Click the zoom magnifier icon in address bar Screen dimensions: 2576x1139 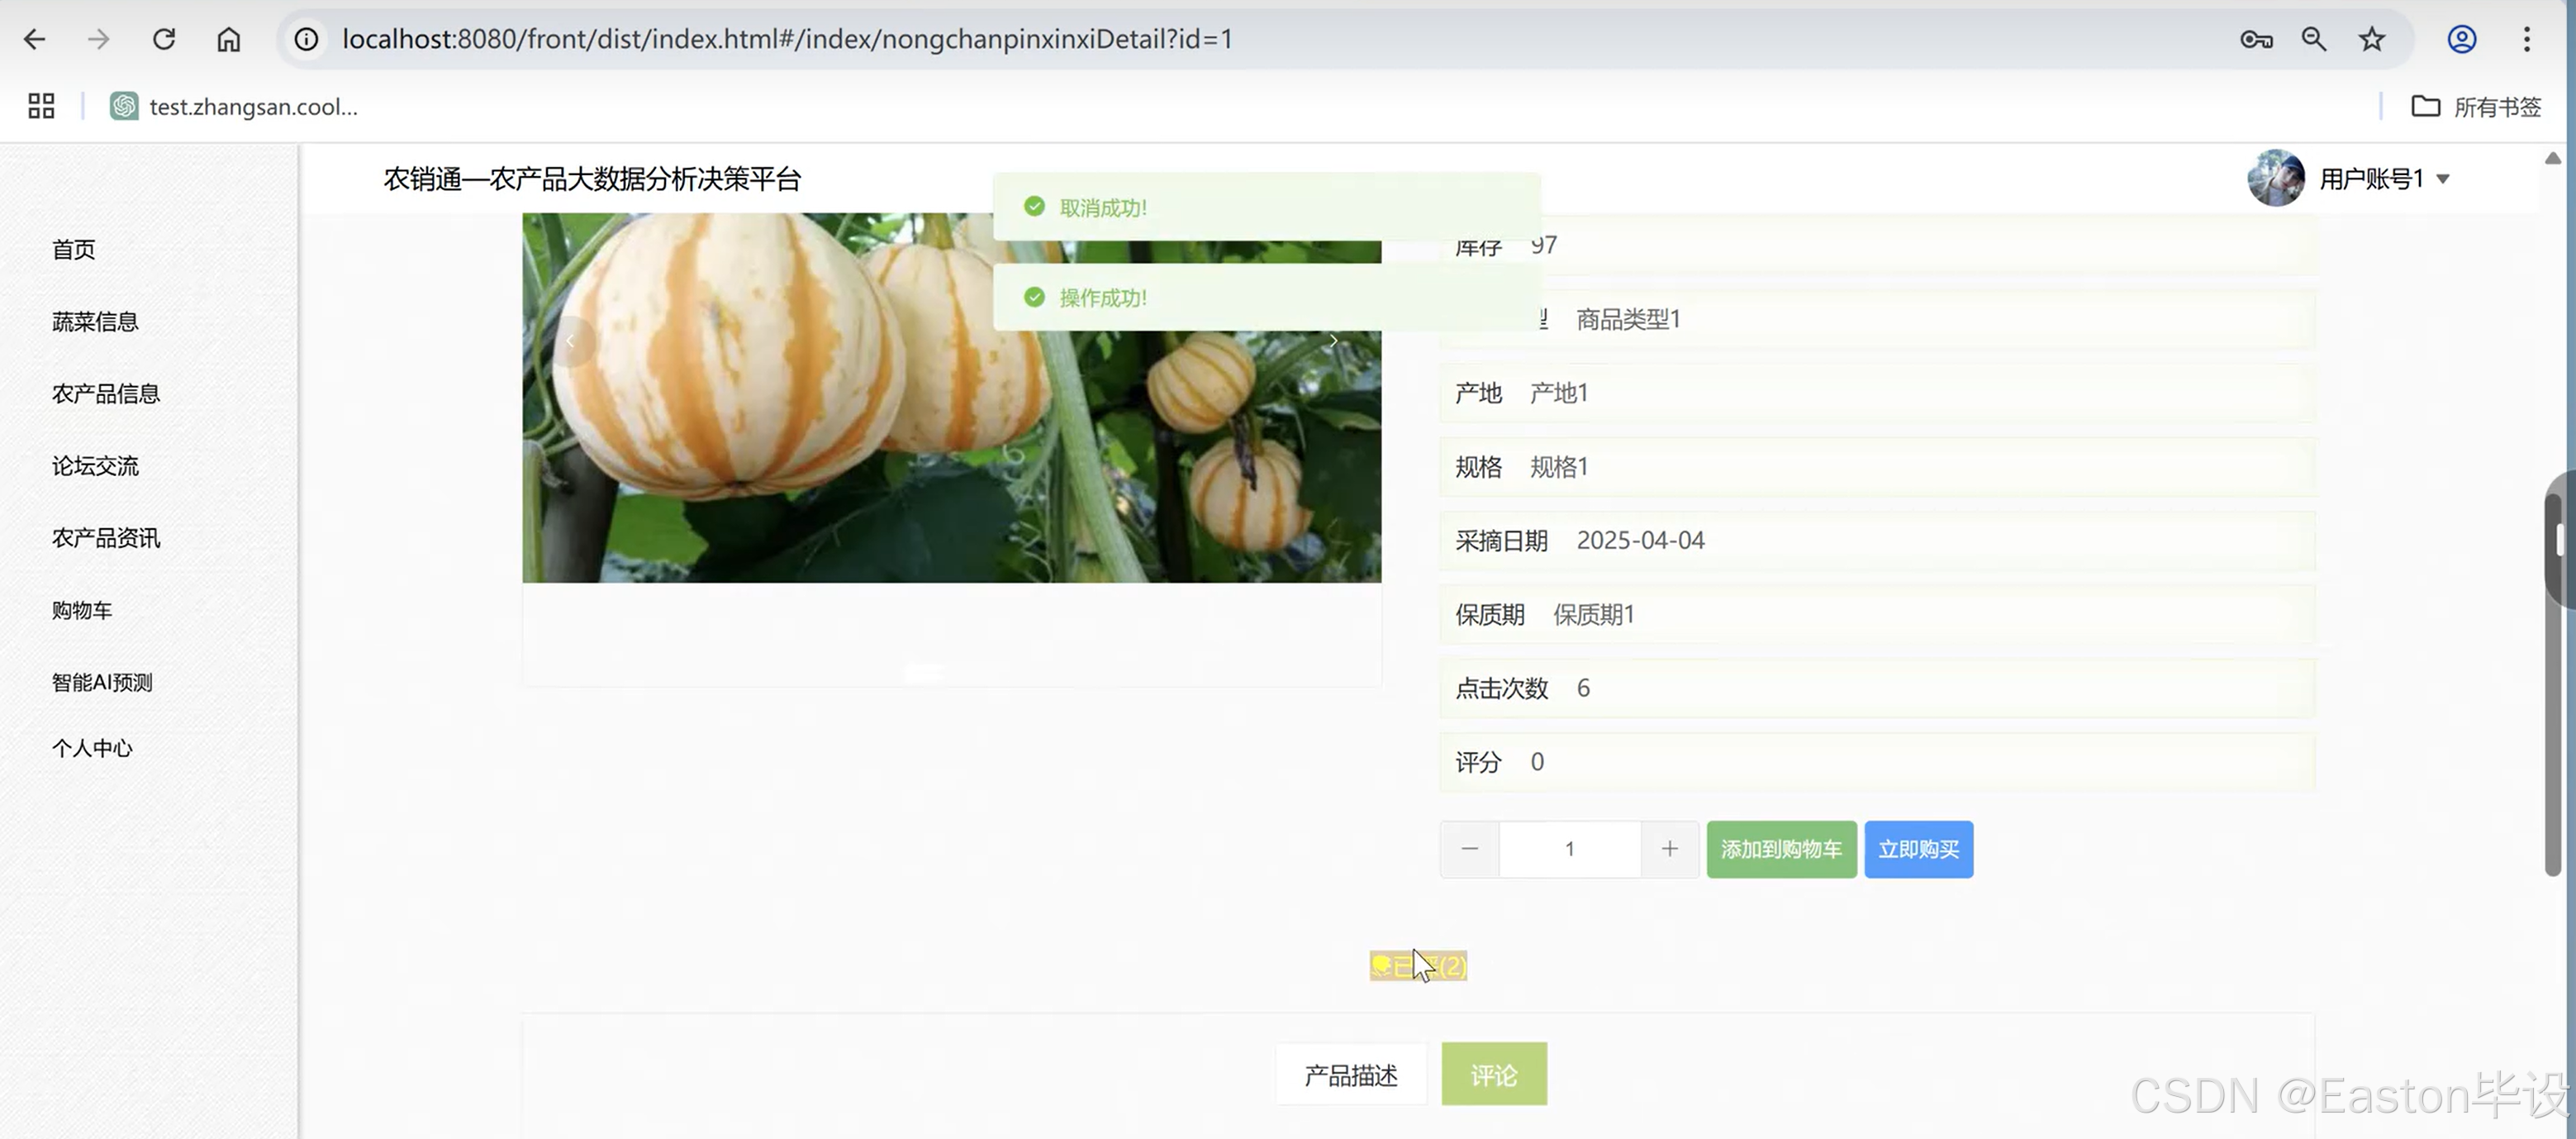point(2314,39)
